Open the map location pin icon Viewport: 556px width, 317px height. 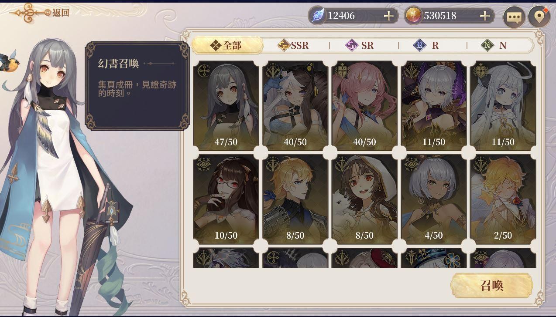539,17
